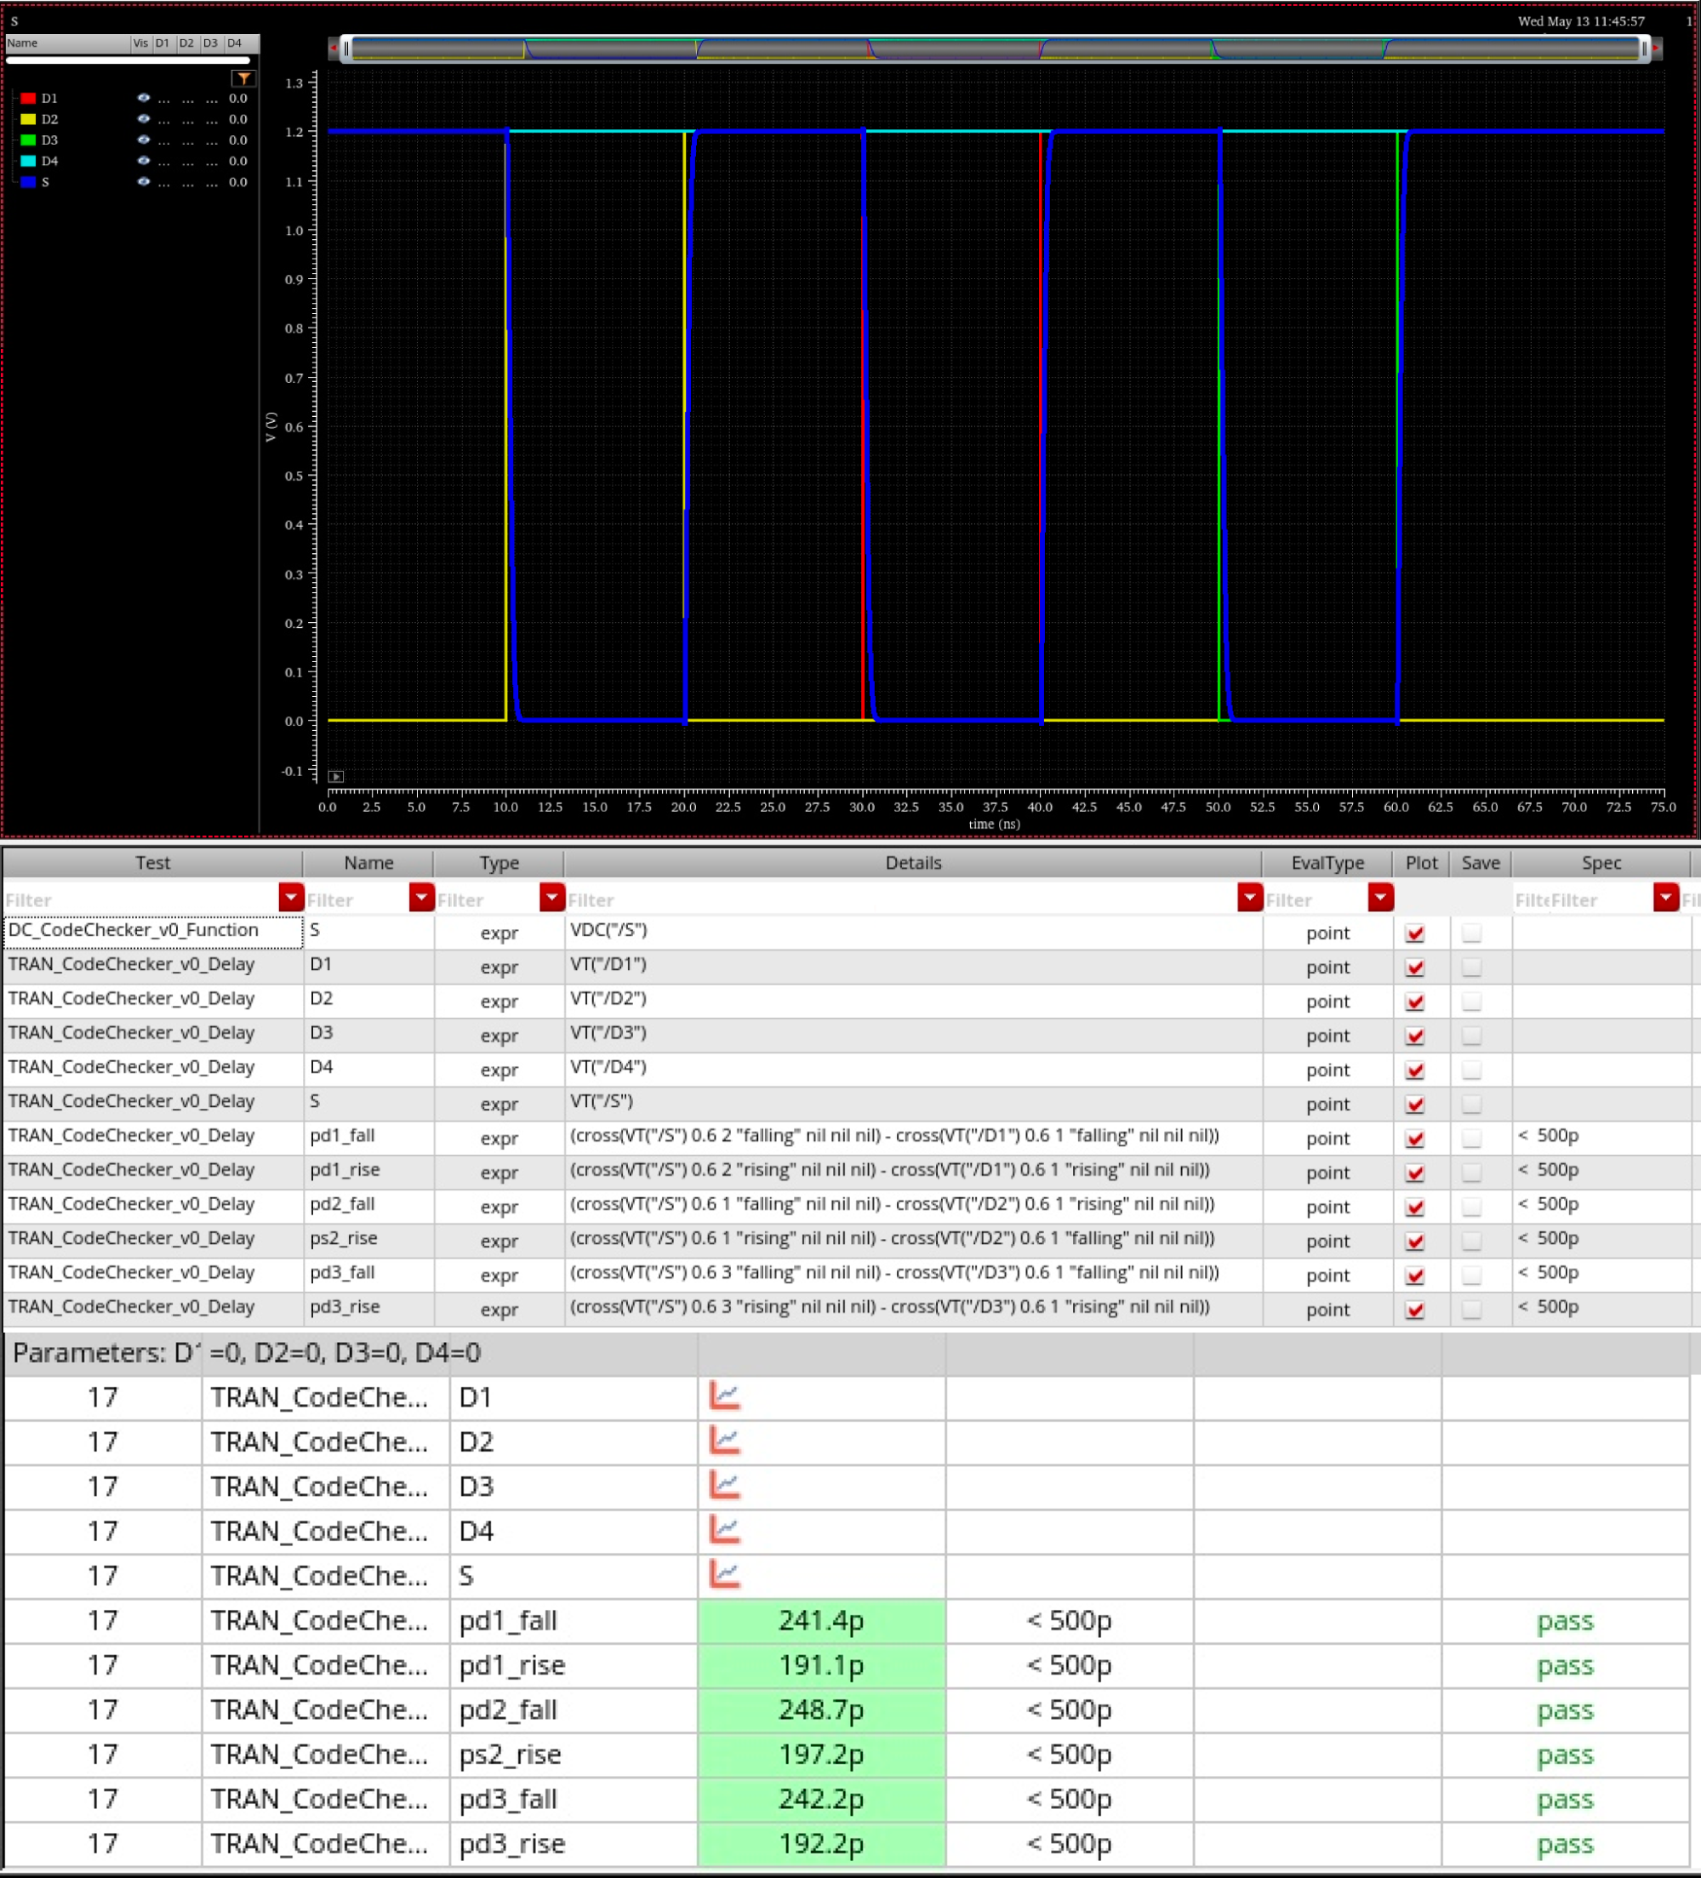Click the left red arrow of zoom bar
The image size is (1701, 1878).
(334, 48)
